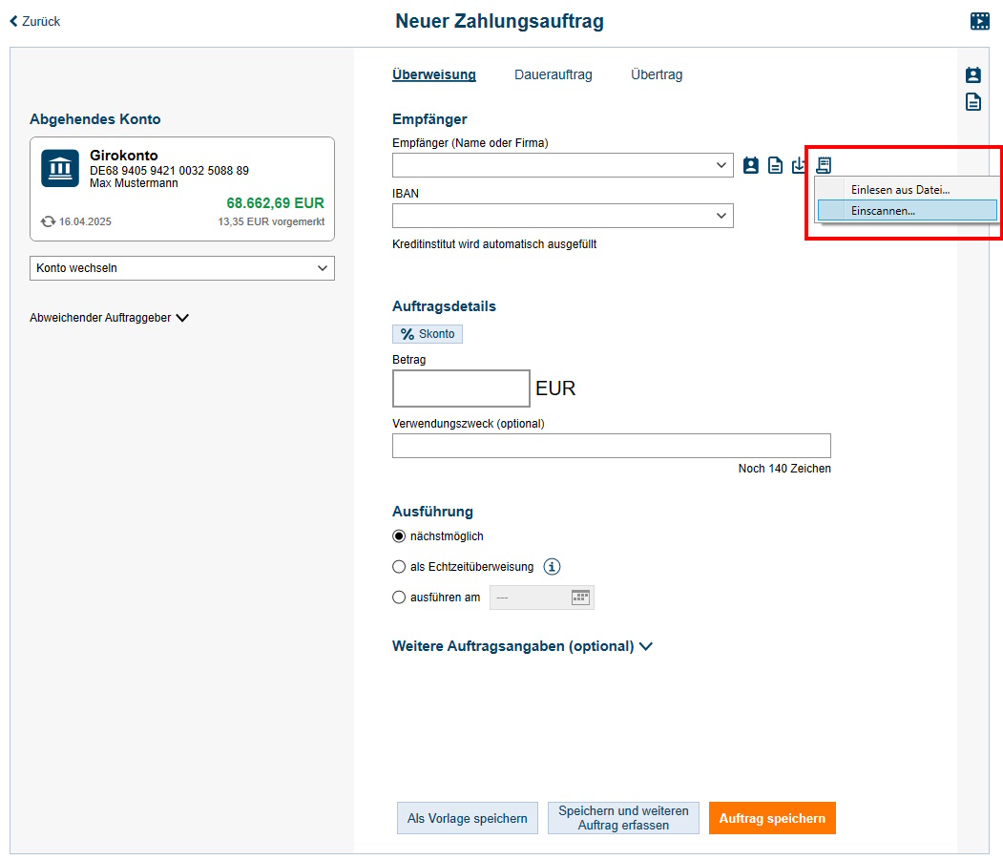Open the IBAN combo box dropdown arrow
Viewport: 1003px width, 860px height.
tap(721, 216)
